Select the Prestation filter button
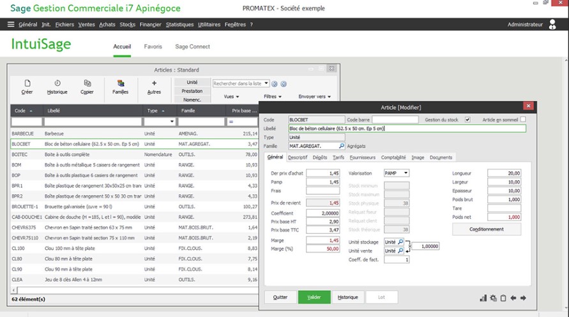This screenshot has width=569, height=317. pos(192,91)
